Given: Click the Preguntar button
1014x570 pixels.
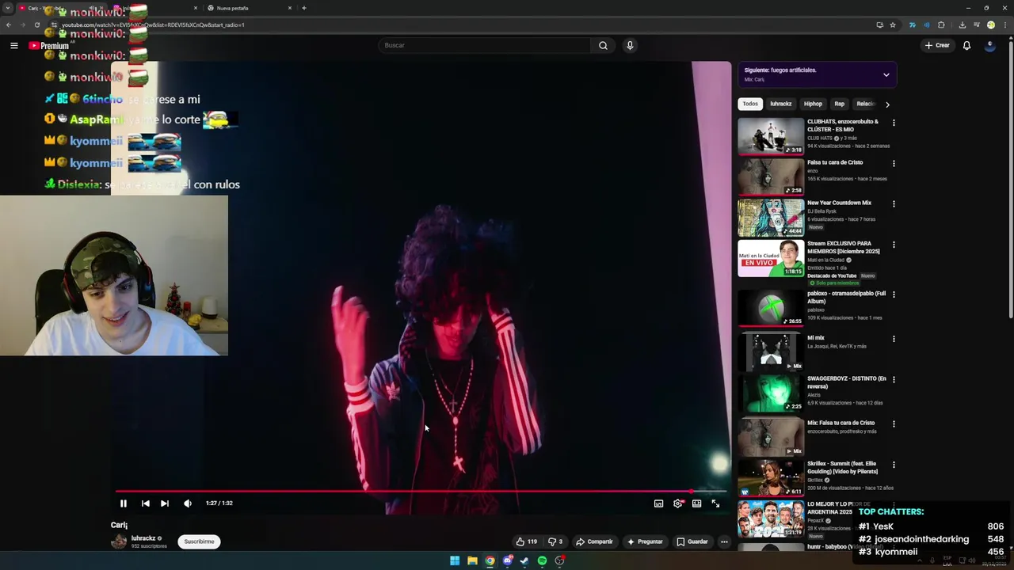Looking at the screenshot, I should coord(645,541).
